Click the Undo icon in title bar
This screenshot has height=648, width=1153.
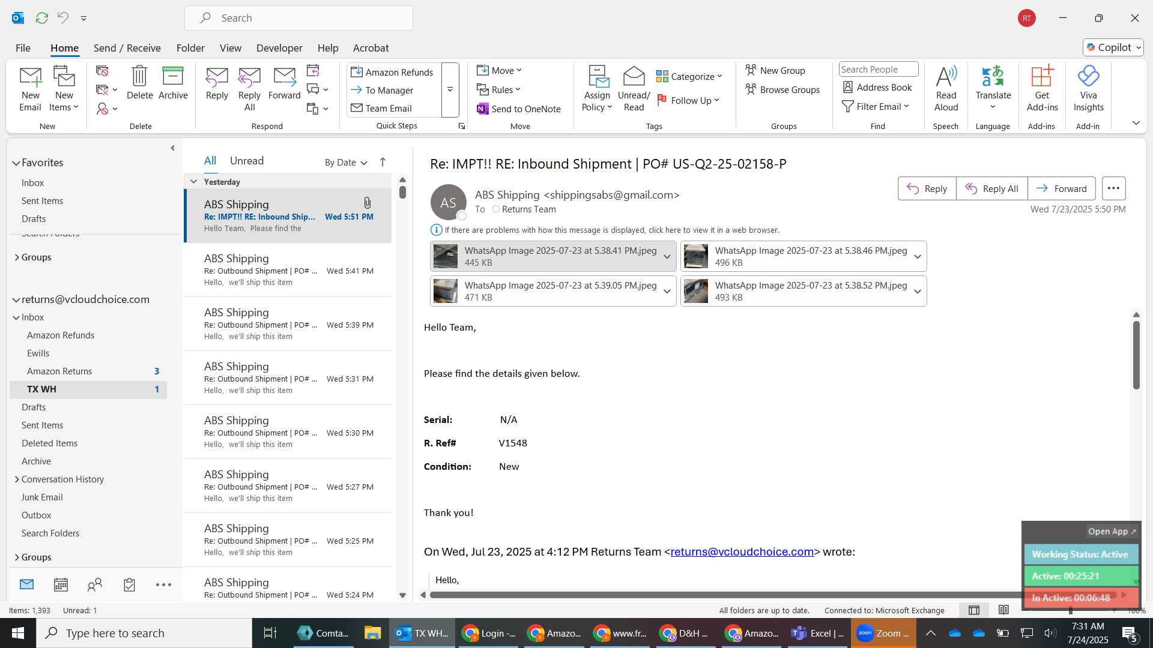(x=63, y=18)
